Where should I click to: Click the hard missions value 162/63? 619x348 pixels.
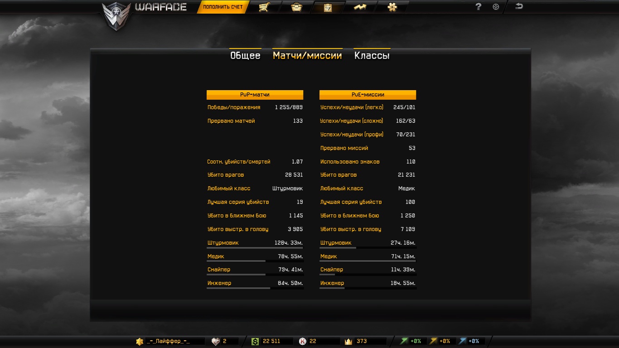coord(406,121)
